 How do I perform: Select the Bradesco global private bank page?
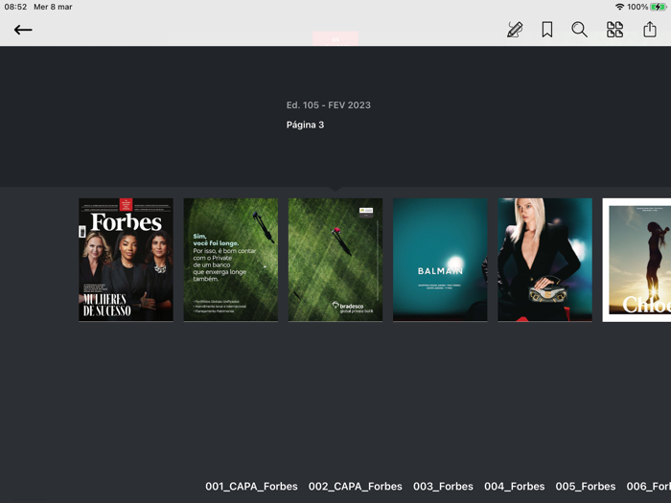point(335,260)
